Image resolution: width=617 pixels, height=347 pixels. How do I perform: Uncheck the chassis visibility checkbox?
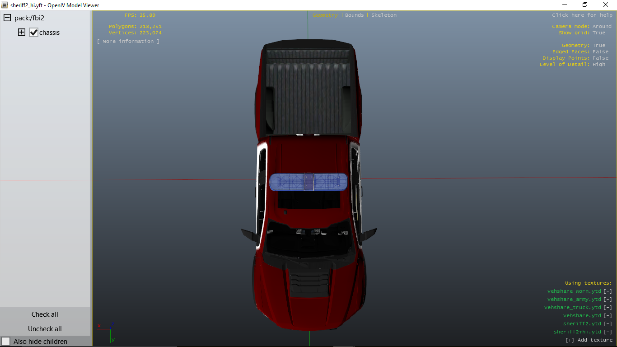coord(33,33)
